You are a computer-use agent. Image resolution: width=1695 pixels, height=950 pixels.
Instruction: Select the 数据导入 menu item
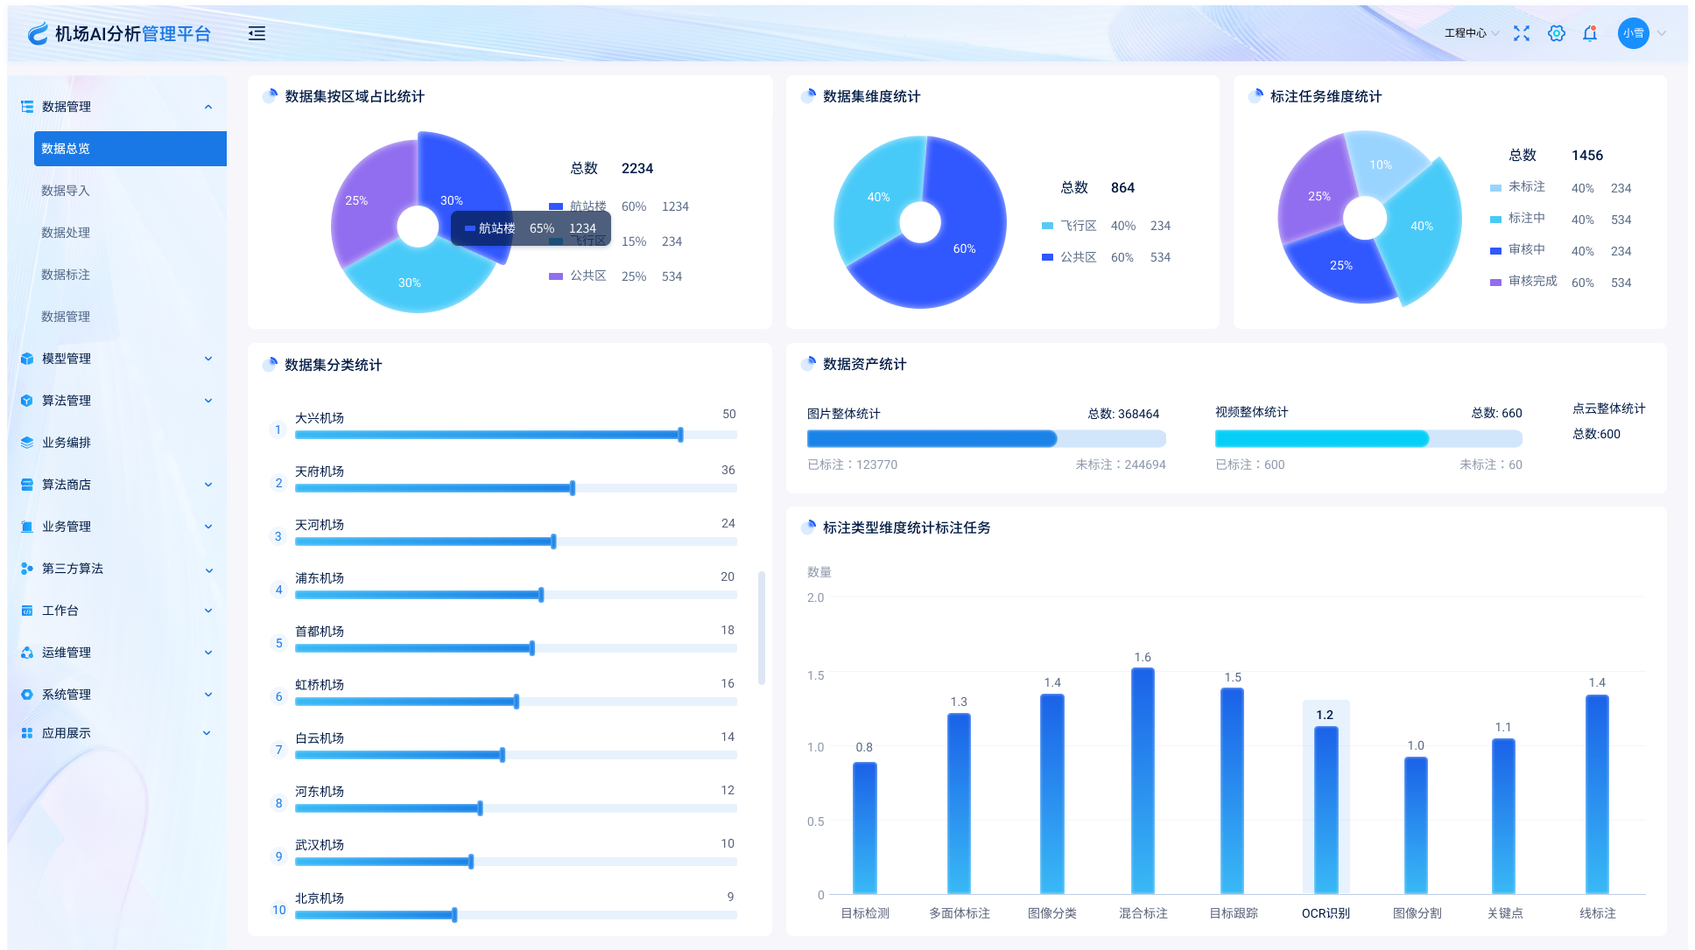click(66, 191)
